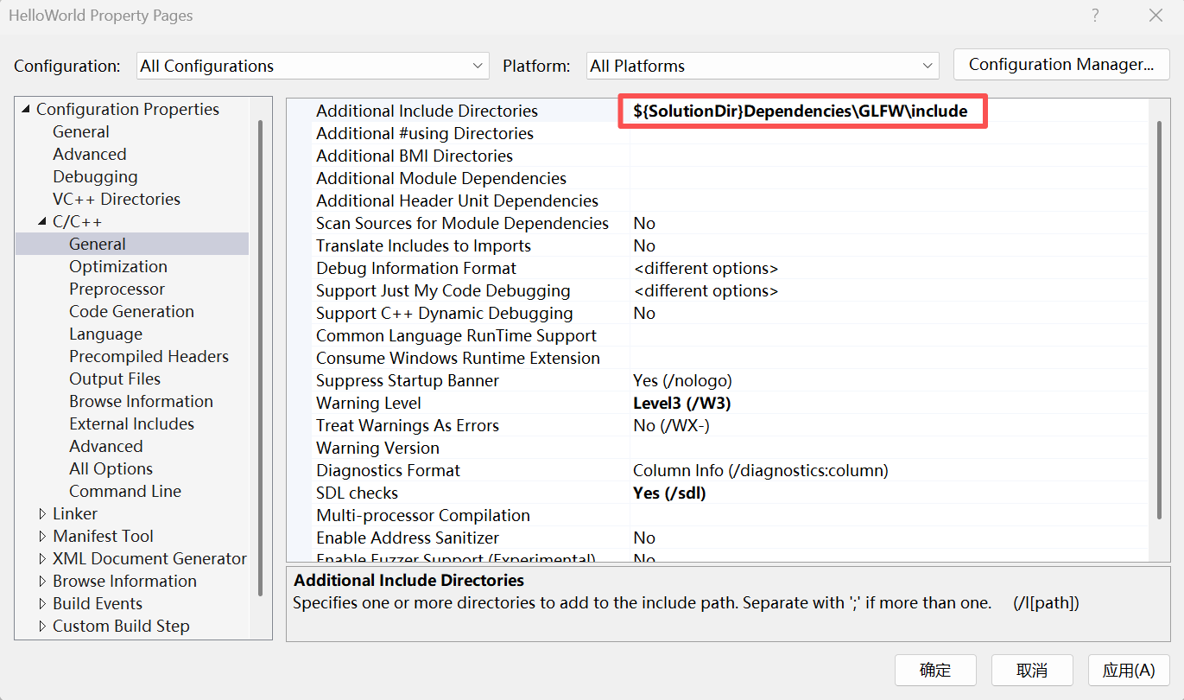Collapse the C/C++ tree node

pyautogui.click(x=42, y=222)
